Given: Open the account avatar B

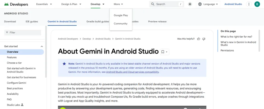Looking at the screenshot, I should [x=257, y=4].
